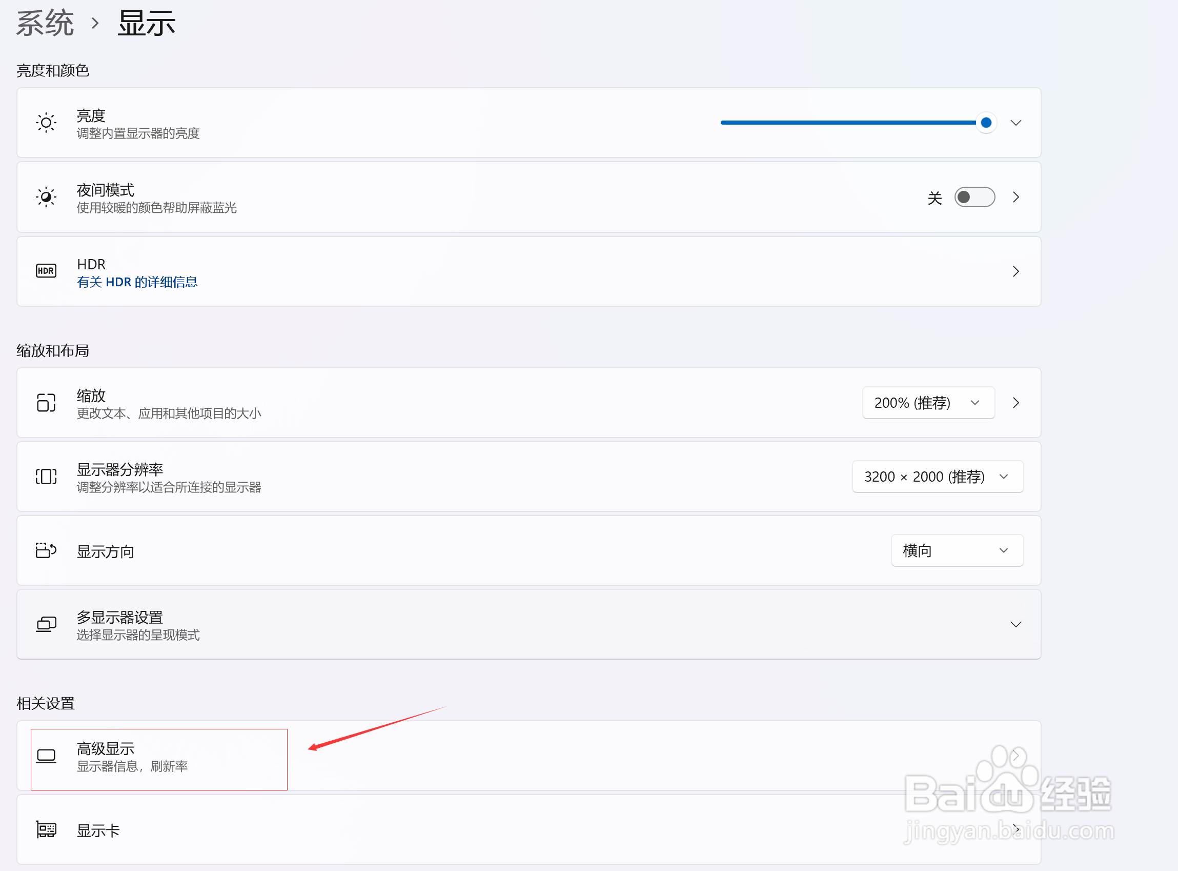Open the 横向 orientation dropdown
The width and height of the screenshot is (1178, 871).
tap(957, 550)
